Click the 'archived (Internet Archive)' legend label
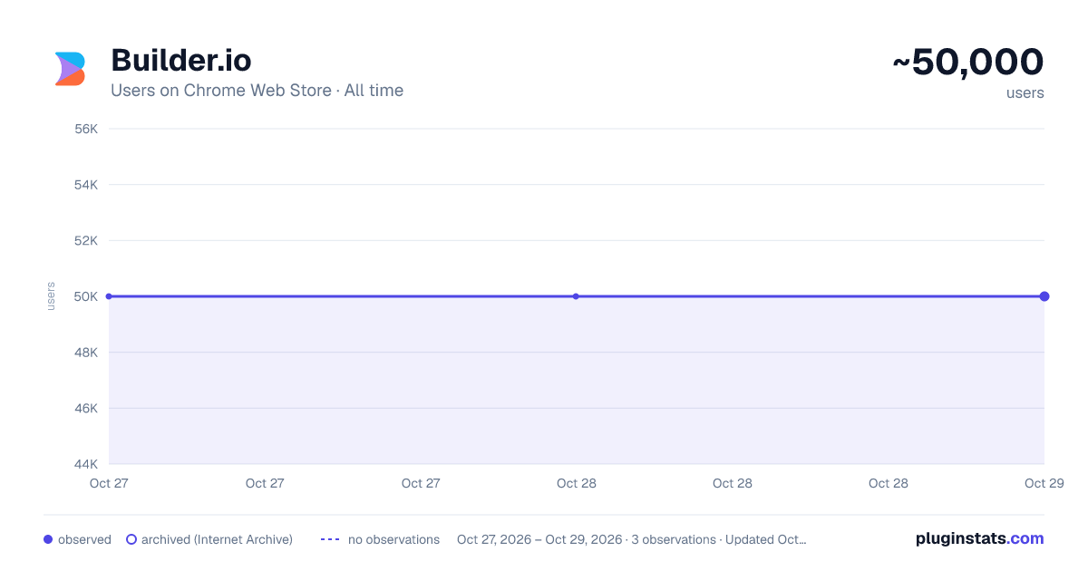Viewport: 1088px width, 571px height. coord(217,539)
